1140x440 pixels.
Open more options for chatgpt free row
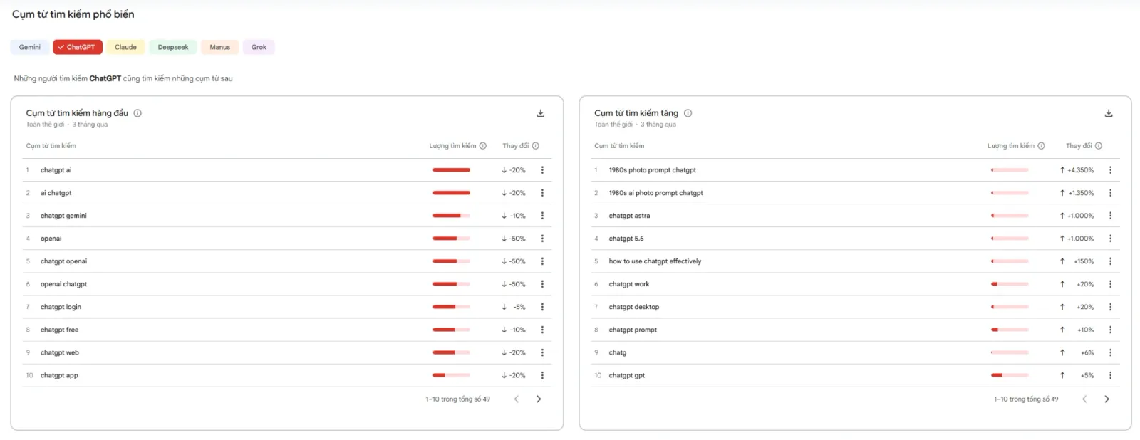tap(542, 330)
